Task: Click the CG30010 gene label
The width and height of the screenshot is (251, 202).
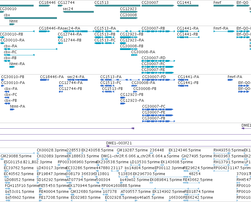Action: pos(8,9)
